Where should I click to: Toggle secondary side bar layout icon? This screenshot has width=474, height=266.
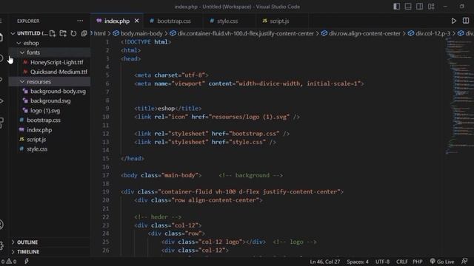(420, 7)
